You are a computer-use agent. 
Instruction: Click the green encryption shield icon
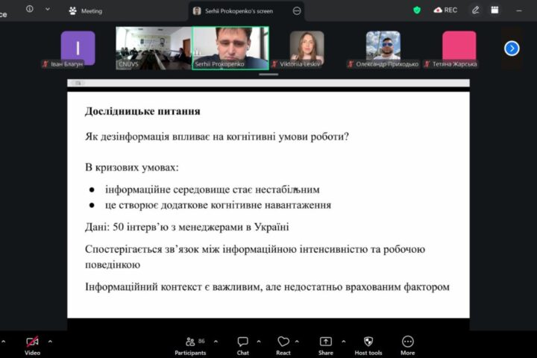coord(417,10)
